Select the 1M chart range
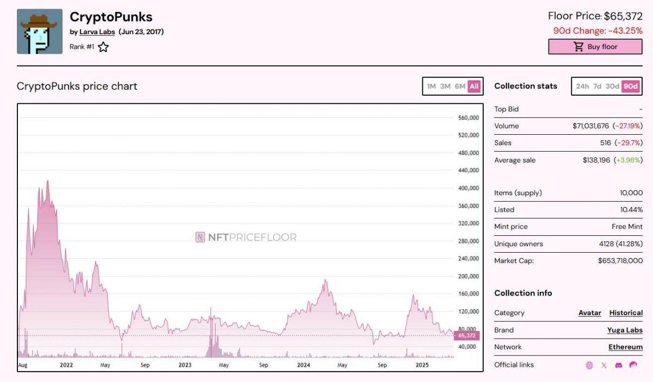Image resolution: width=653 pixels, height=382 pixels. point(432,86)
